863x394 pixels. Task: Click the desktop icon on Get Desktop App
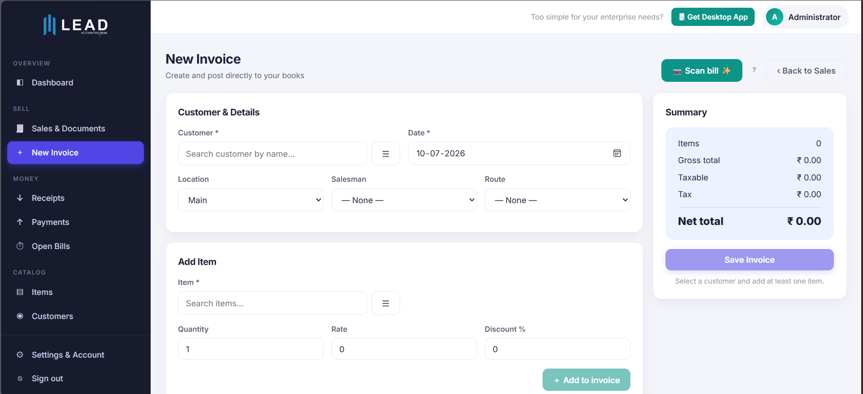point(682,17)
